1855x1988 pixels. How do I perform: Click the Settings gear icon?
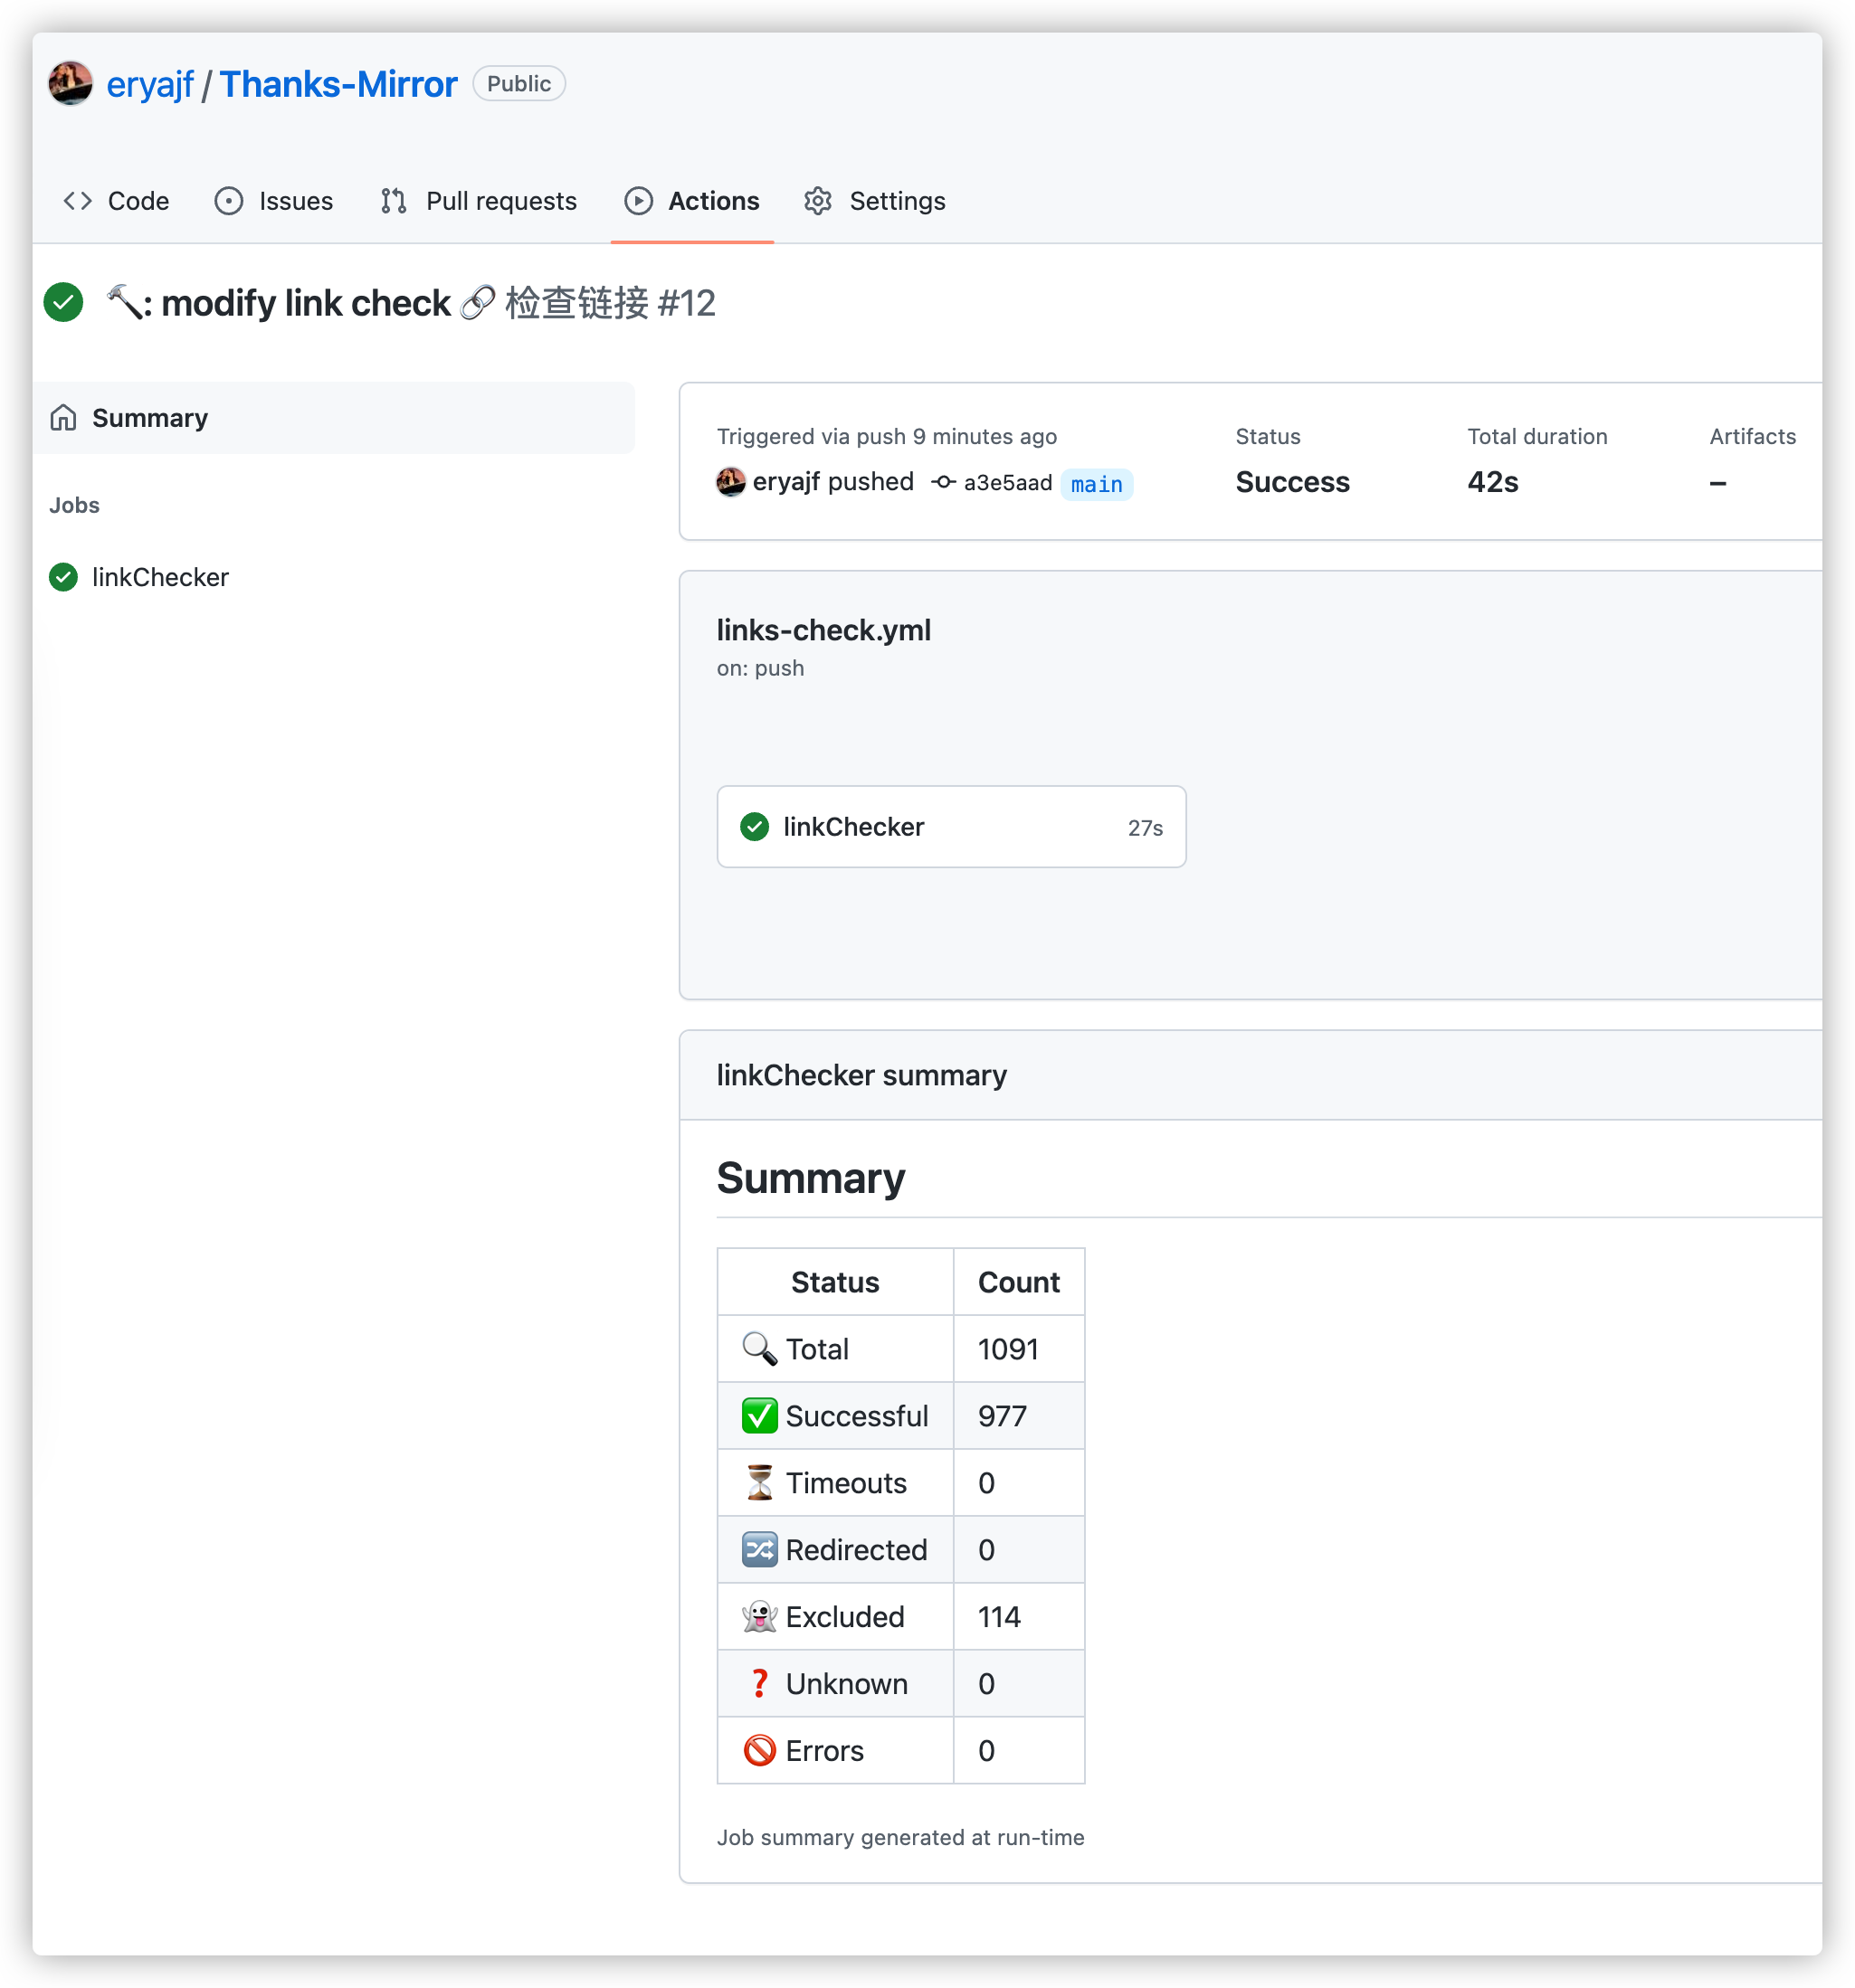click(818, 201)
